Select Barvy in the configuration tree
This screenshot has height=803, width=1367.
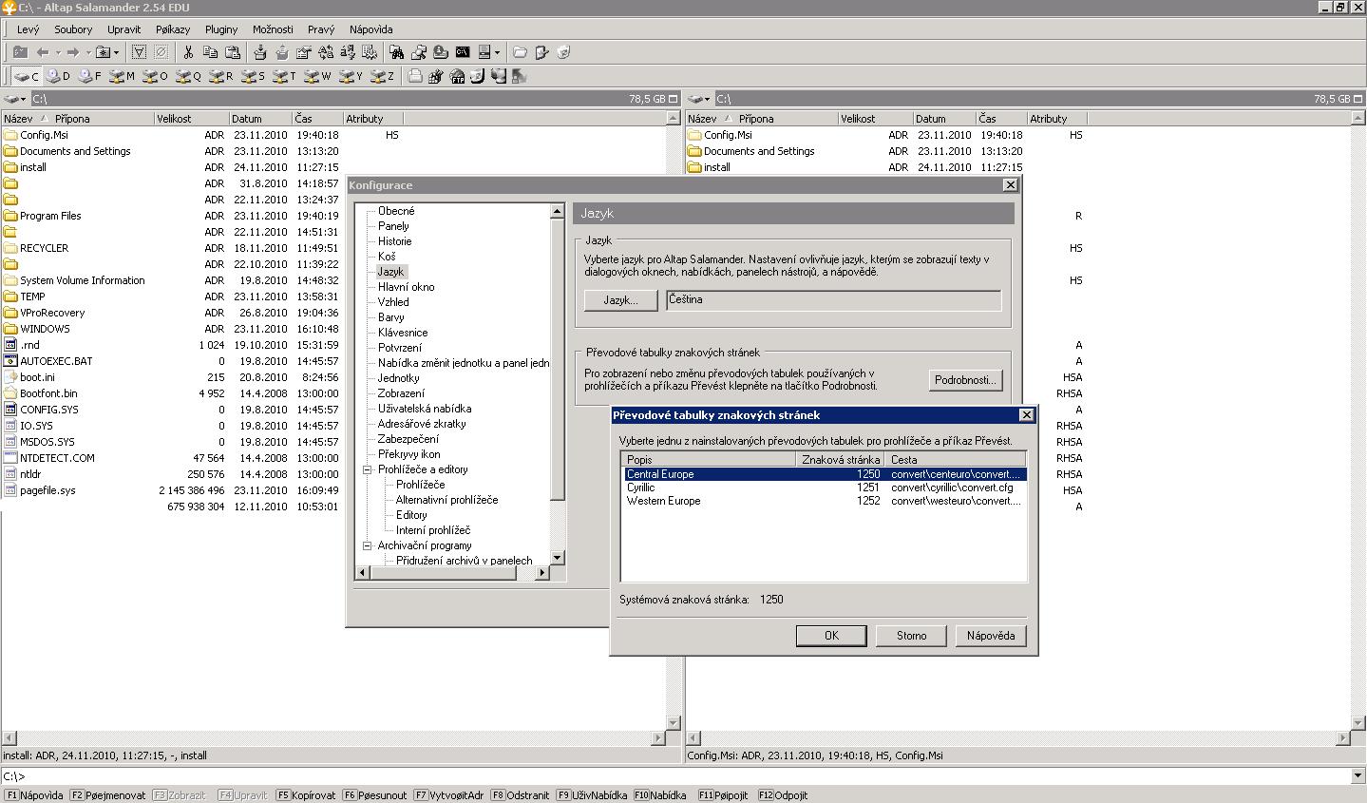pos(390,317)
